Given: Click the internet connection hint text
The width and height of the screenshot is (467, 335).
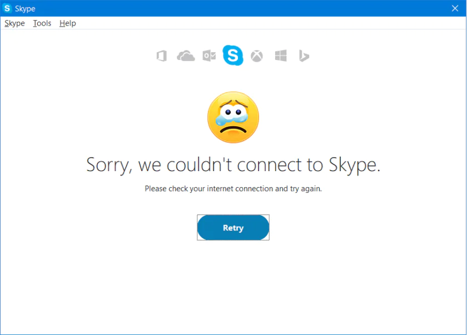Looking at the screenshot, I should pos(233,188).
